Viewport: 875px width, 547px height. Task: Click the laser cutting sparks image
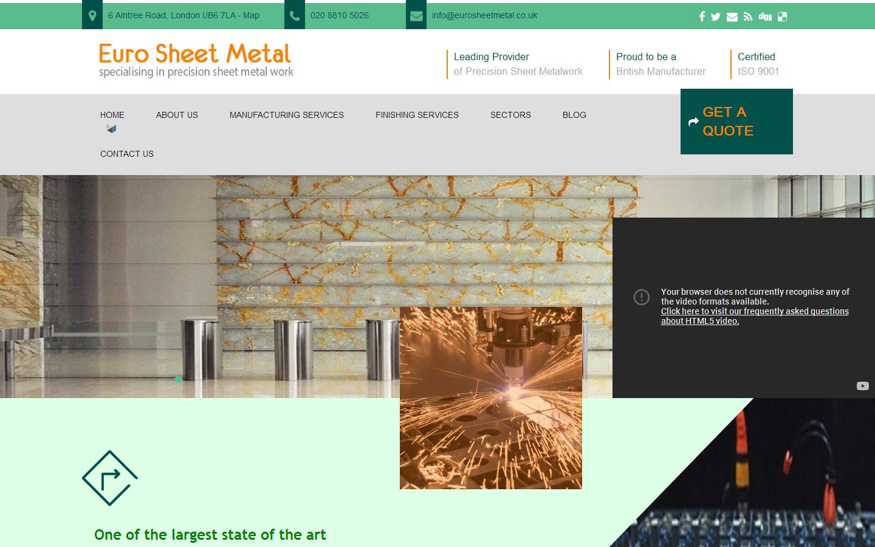click(491, 398)
